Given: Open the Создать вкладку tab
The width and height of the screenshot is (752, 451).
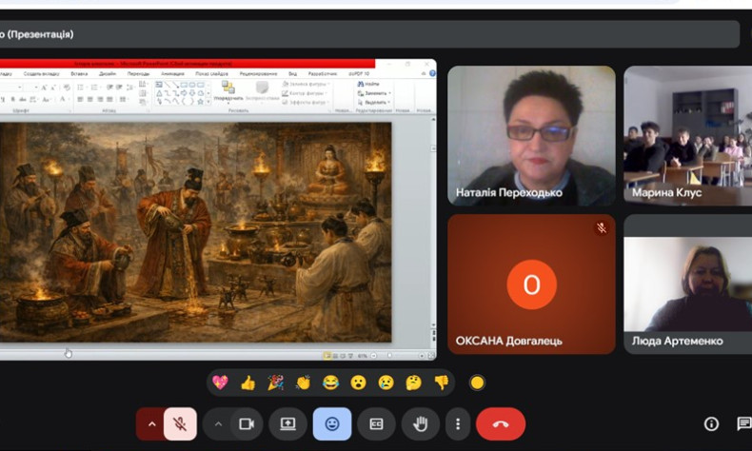Looking at the screenshot, I should tap(41, 74).
